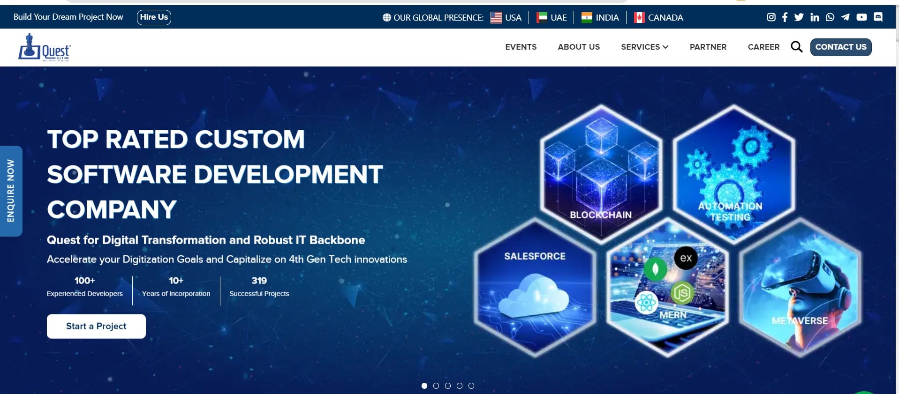The height and width of the screenshot is (394, 899).
Task: Open the About Us menu item
Action: click(x=579, y=47)
